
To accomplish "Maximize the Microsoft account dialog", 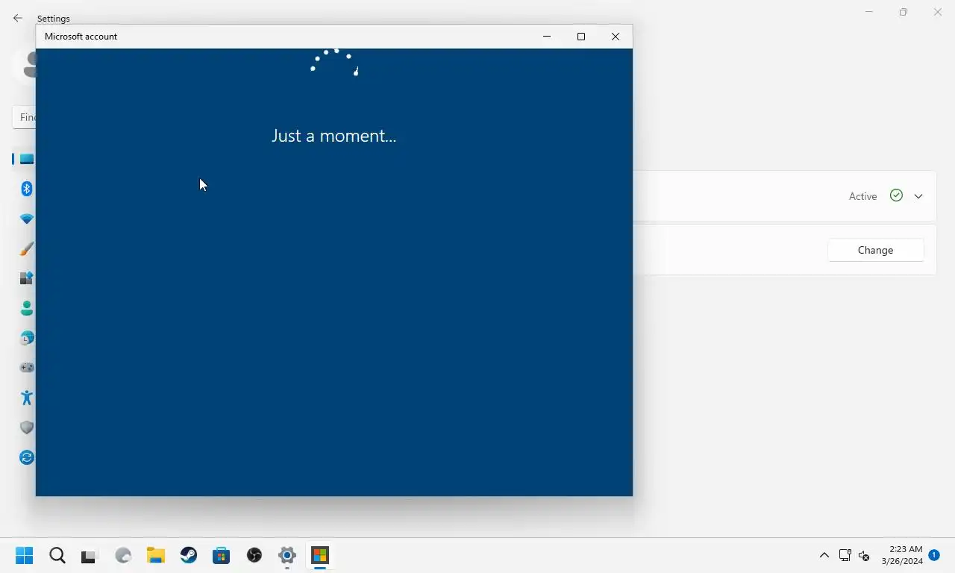I will tap(581, 37).
